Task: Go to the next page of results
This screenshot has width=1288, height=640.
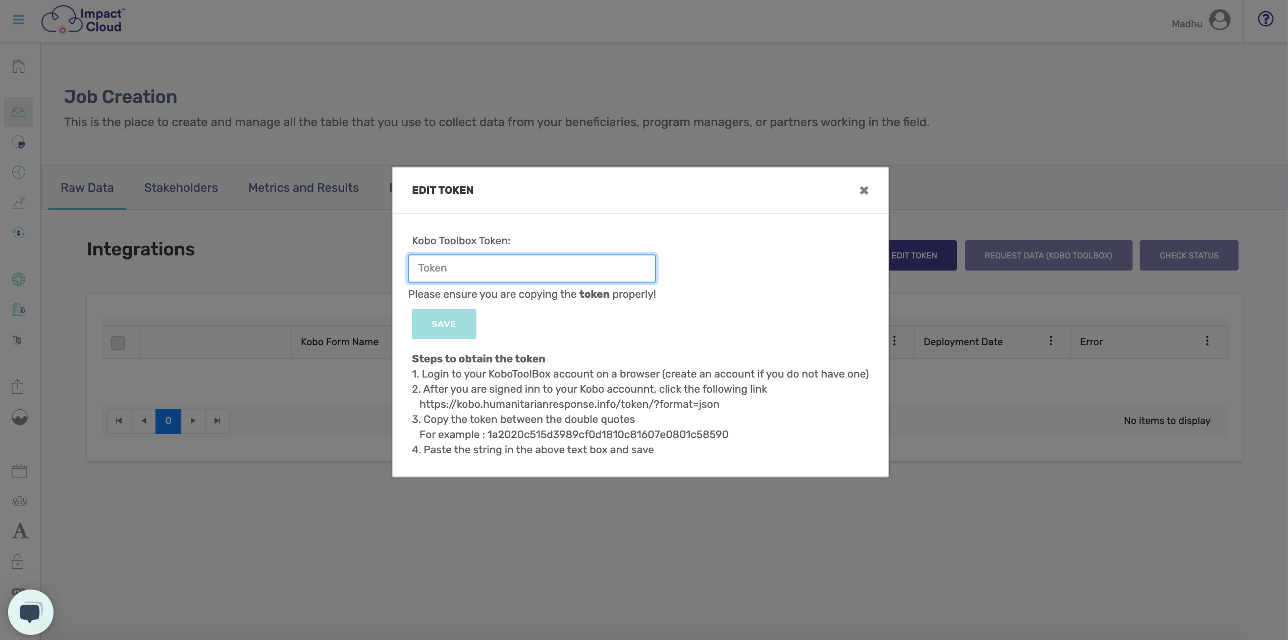Action: pyautogui.click(x=193, y=421)
